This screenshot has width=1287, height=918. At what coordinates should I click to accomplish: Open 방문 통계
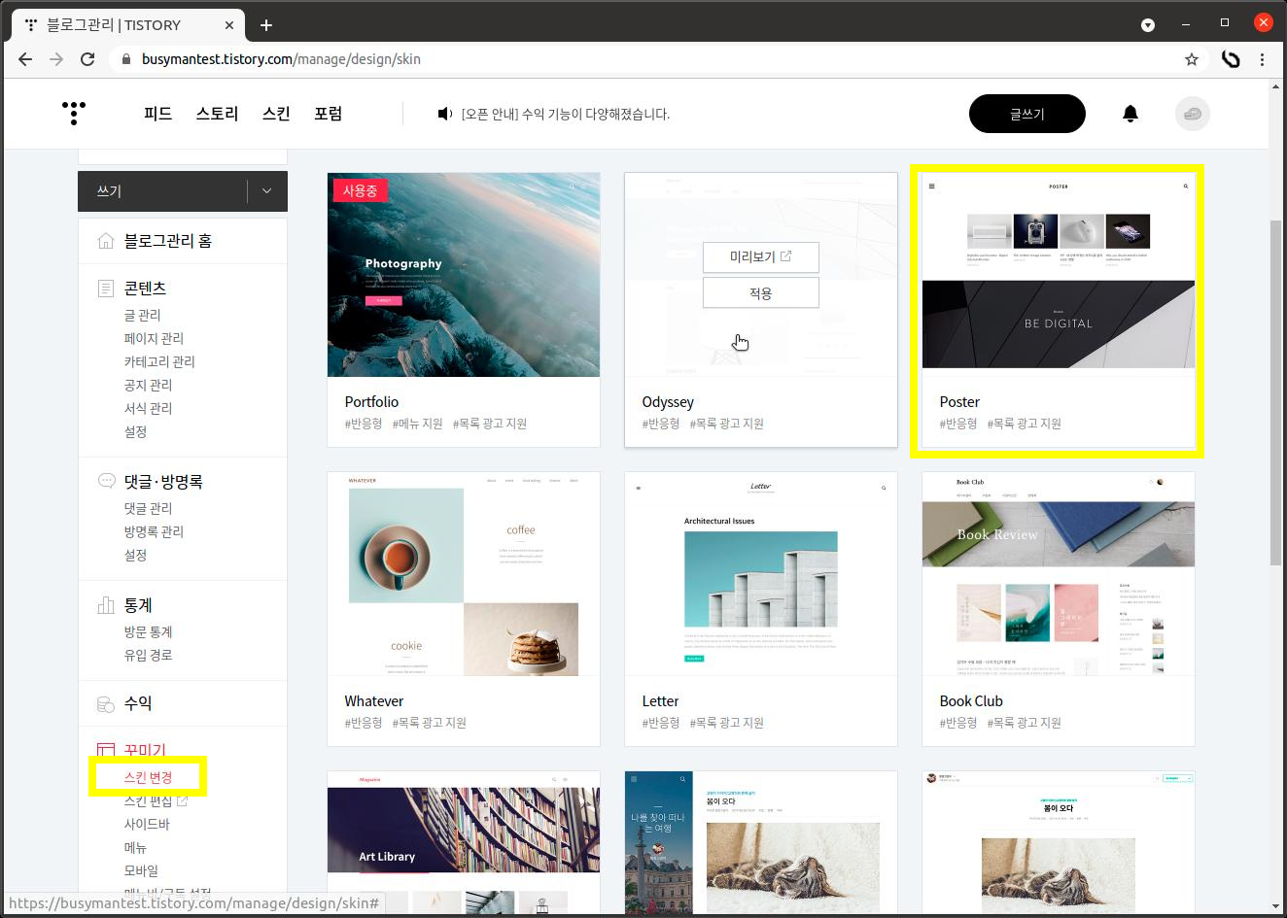pos(148,631)
